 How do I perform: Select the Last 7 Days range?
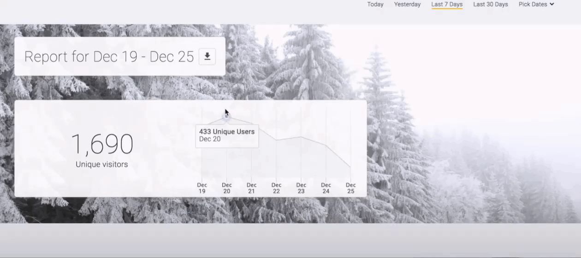tap(447, 5)
